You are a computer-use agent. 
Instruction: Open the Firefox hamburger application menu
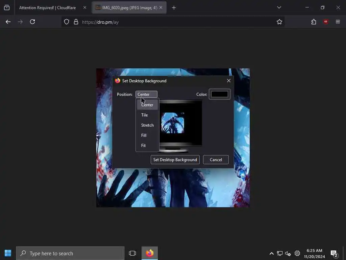click(x=338, y=21)
